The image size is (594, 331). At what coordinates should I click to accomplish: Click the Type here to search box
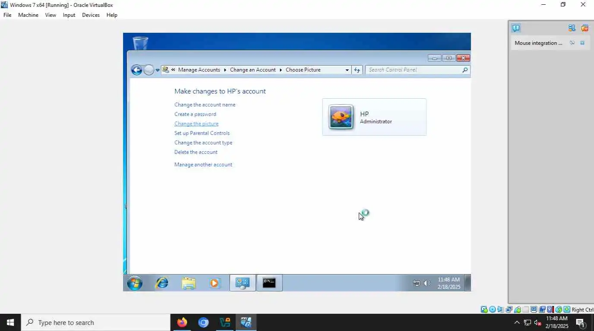96,322
